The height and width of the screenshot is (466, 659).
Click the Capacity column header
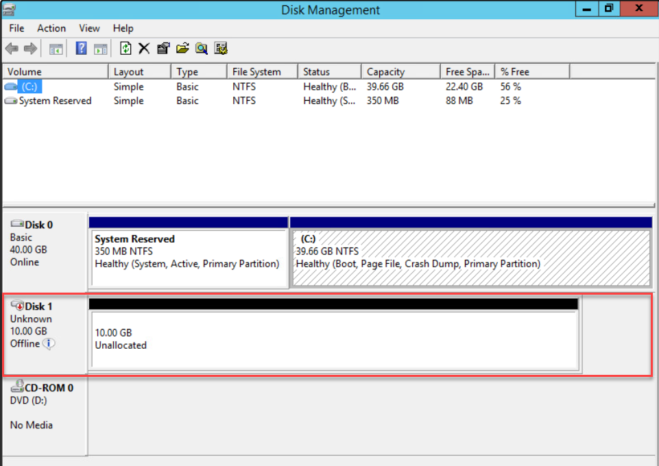tap(400, 71)
